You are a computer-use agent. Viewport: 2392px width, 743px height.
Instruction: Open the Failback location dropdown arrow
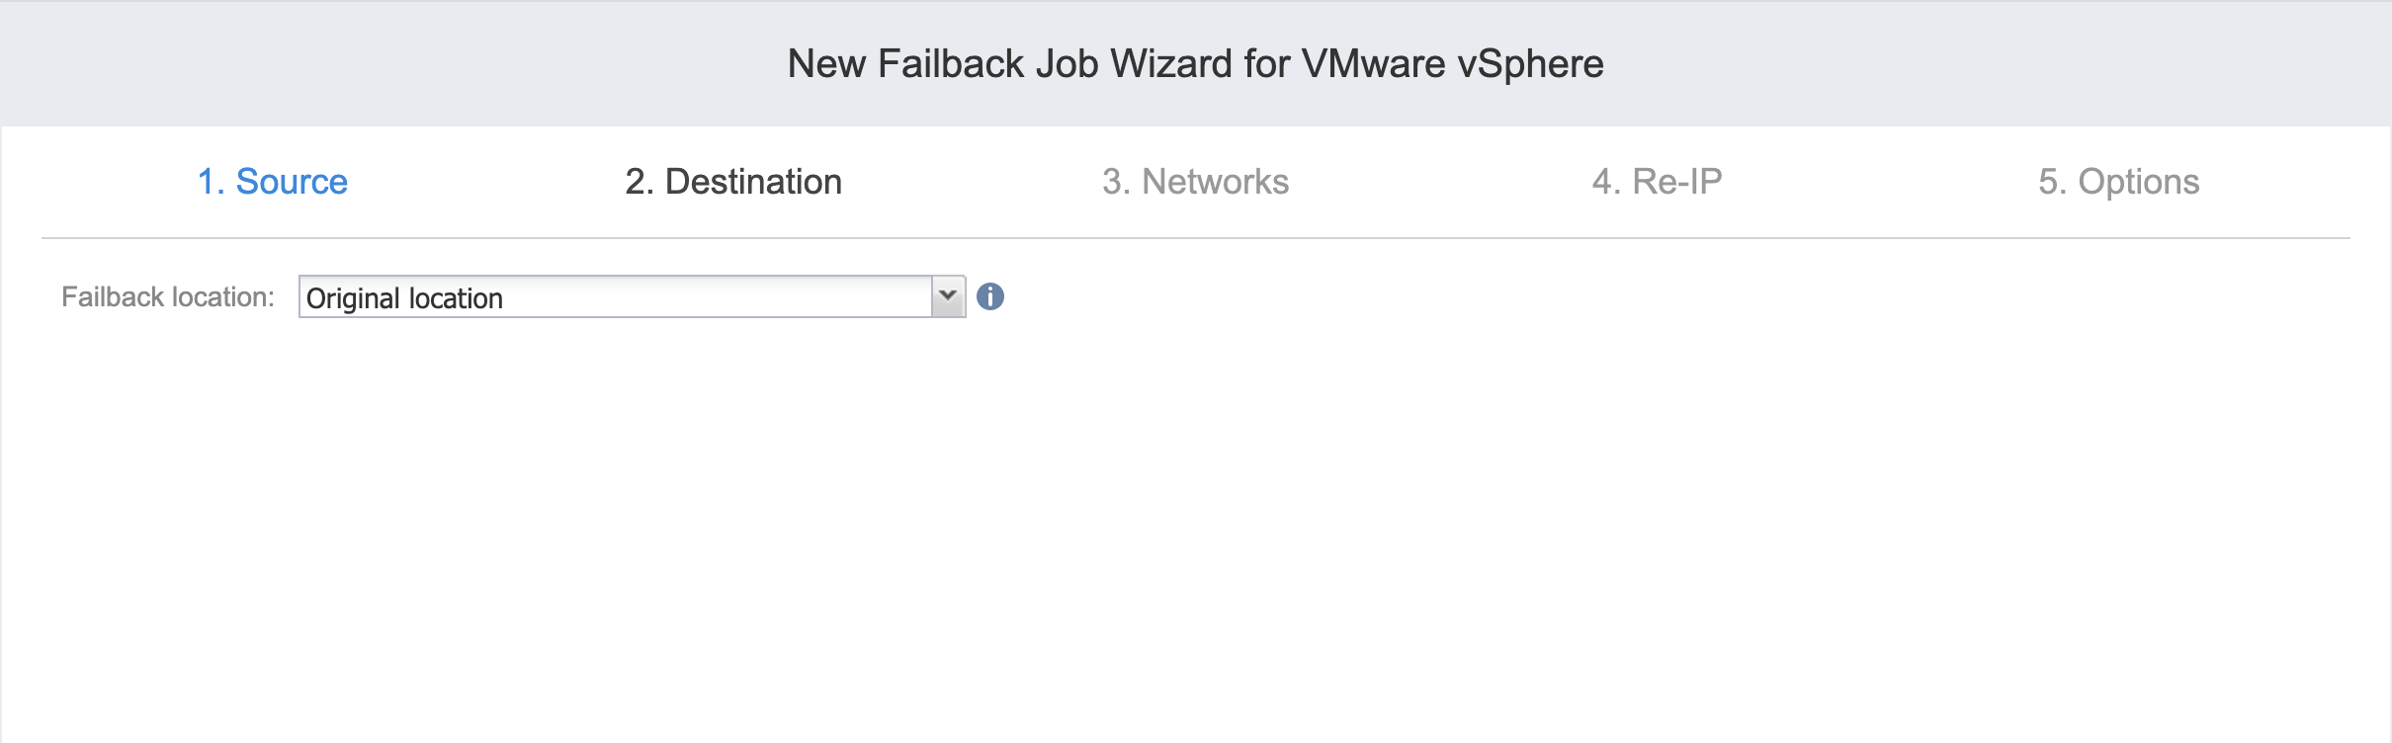pos(948,296)
